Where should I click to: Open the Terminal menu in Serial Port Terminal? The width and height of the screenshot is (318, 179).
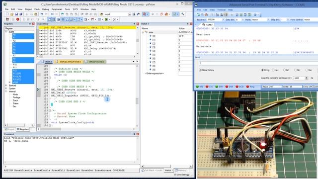click(221, 10)
